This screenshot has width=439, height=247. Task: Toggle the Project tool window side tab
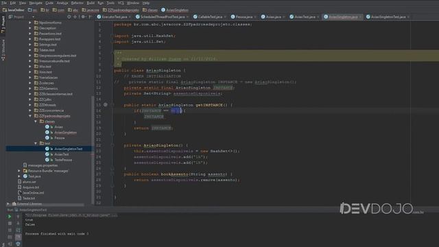(3, 25)
